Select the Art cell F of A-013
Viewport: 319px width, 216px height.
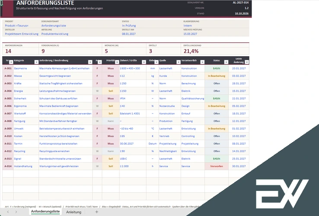coord(97,159)
